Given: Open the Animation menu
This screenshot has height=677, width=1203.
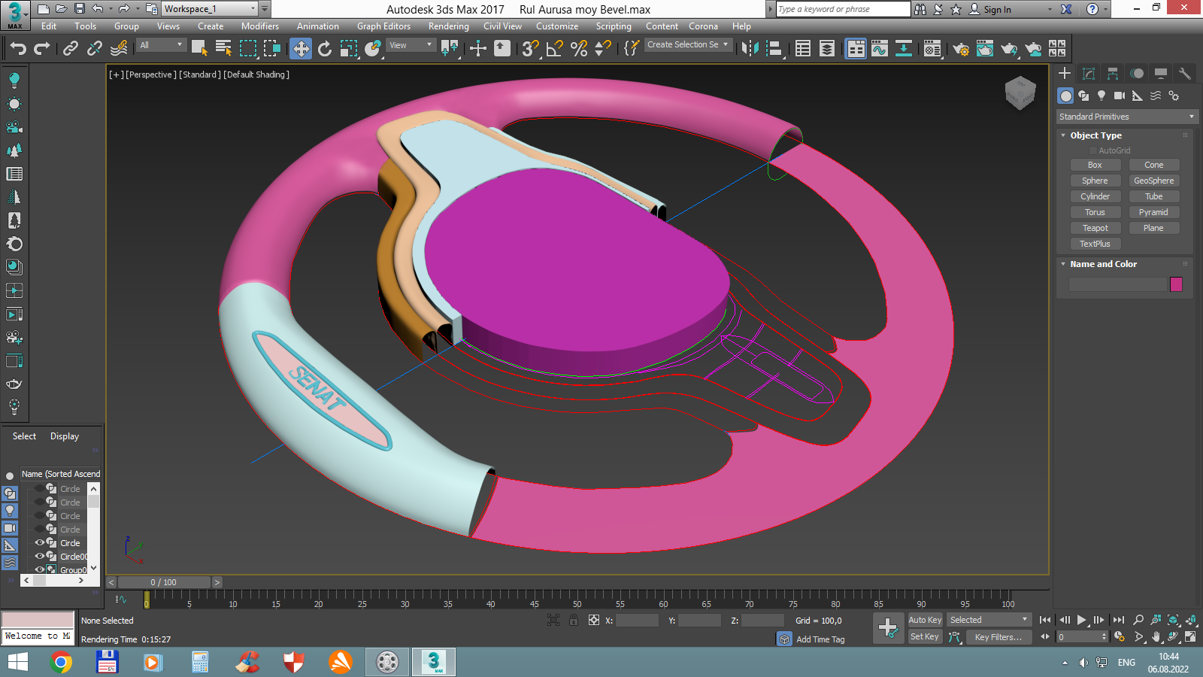Looking at the screenshot, I should point(317,26).
